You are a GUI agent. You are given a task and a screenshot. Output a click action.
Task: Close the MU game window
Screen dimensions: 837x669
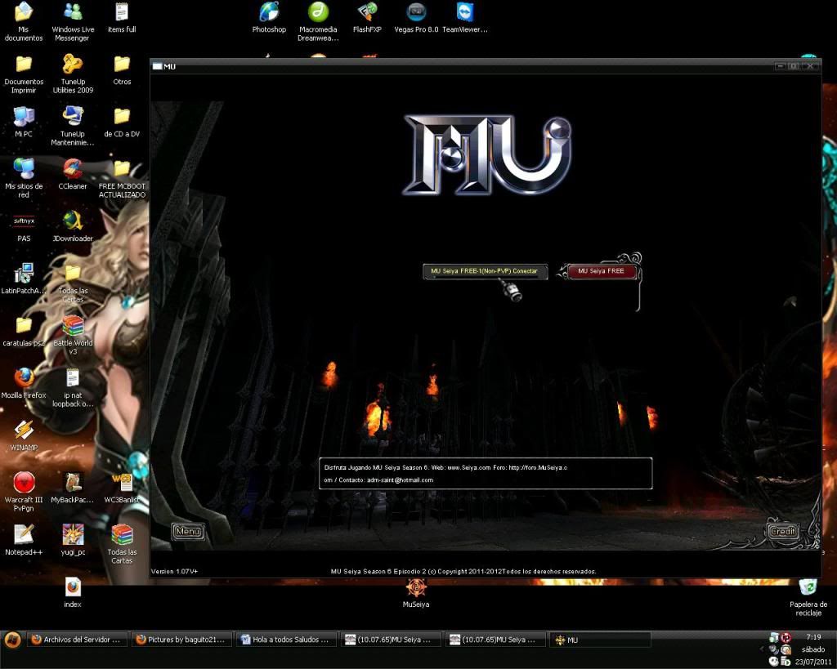coord(810,66)
